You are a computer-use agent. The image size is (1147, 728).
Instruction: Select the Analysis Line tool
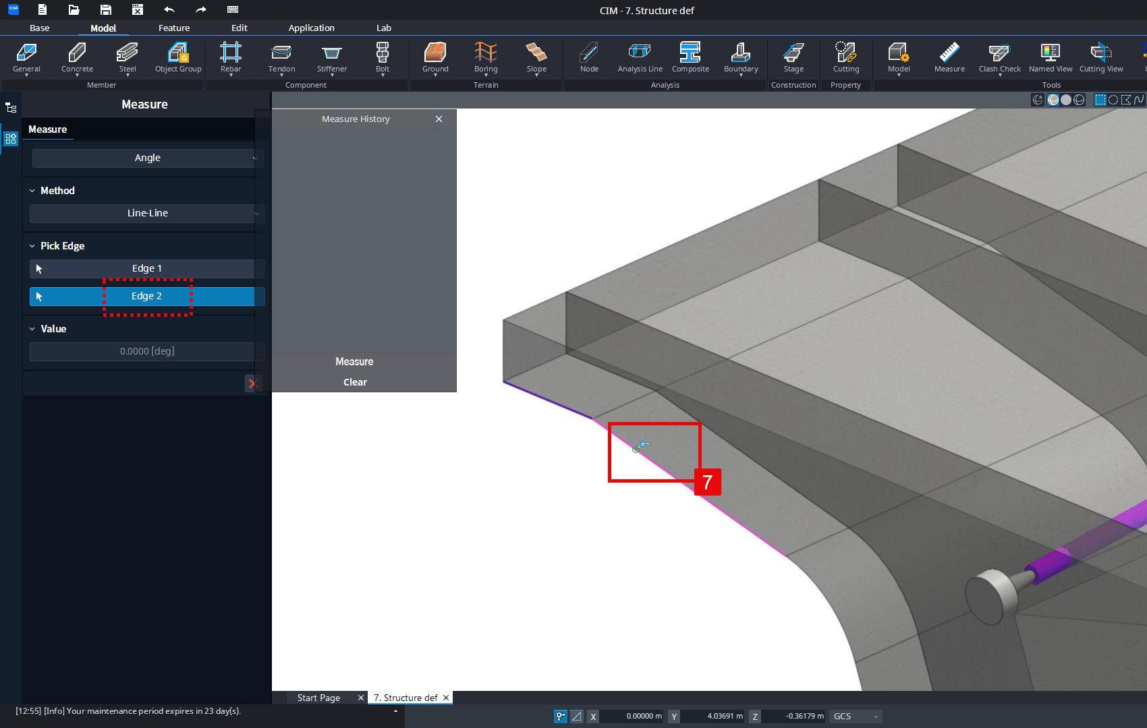(x=639, y=58)
